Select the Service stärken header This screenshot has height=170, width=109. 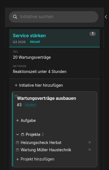54,38
